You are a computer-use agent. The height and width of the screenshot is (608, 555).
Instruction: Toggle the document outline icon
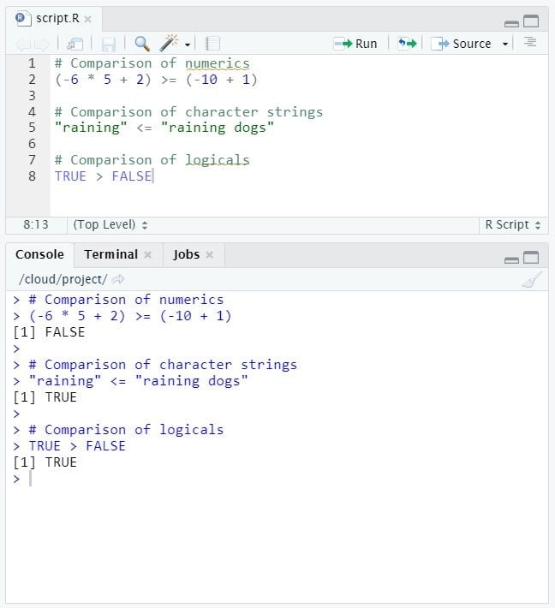click(x=530, y=43)
